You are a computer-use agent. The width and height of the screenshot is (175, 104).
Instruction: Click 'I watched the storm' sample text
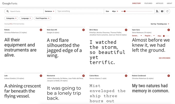(x=107, y=52)
